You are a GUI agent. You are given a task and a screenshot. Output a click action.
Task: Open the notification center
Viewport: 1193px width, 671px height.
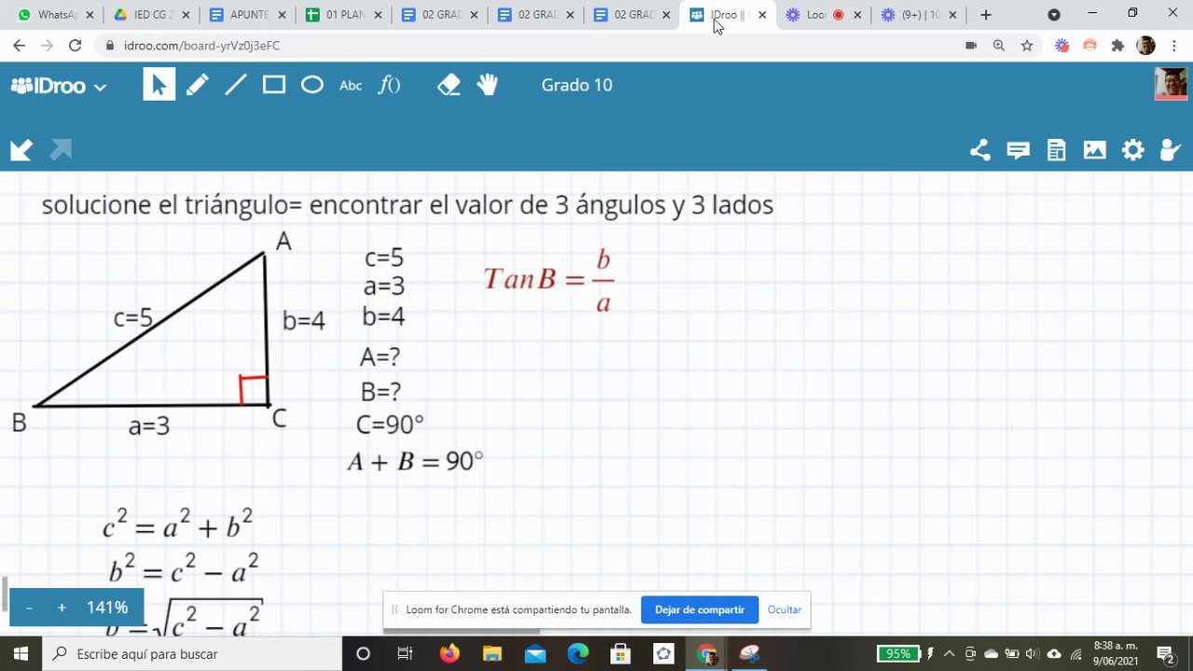coord(1164,654)
